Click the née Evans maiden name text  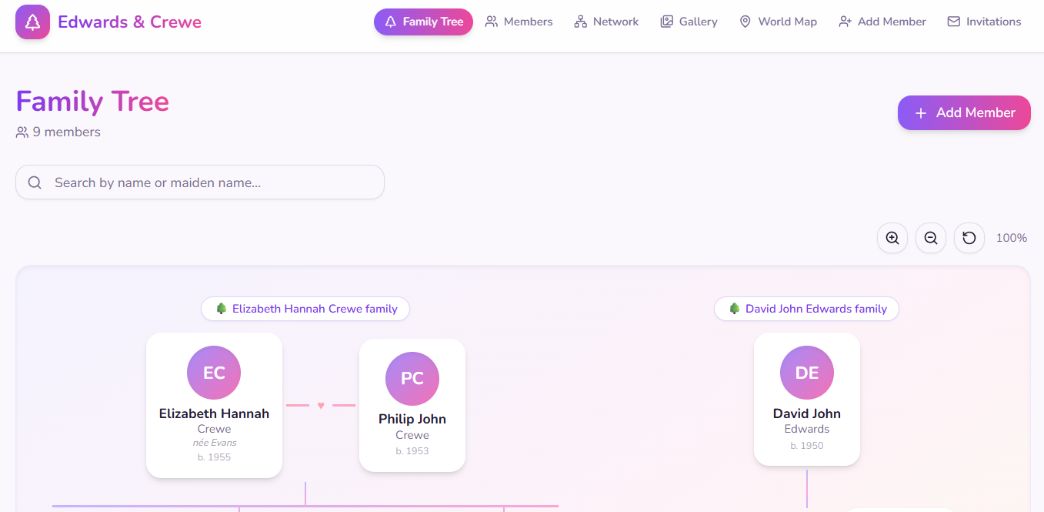(214, 443)
